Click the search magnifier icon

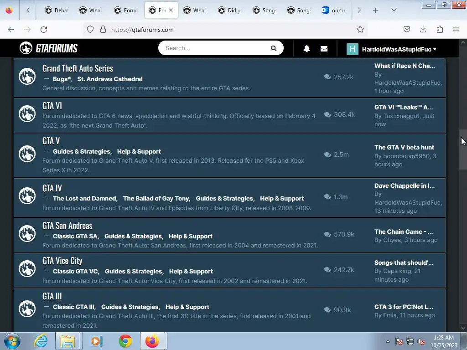point(274,48)
